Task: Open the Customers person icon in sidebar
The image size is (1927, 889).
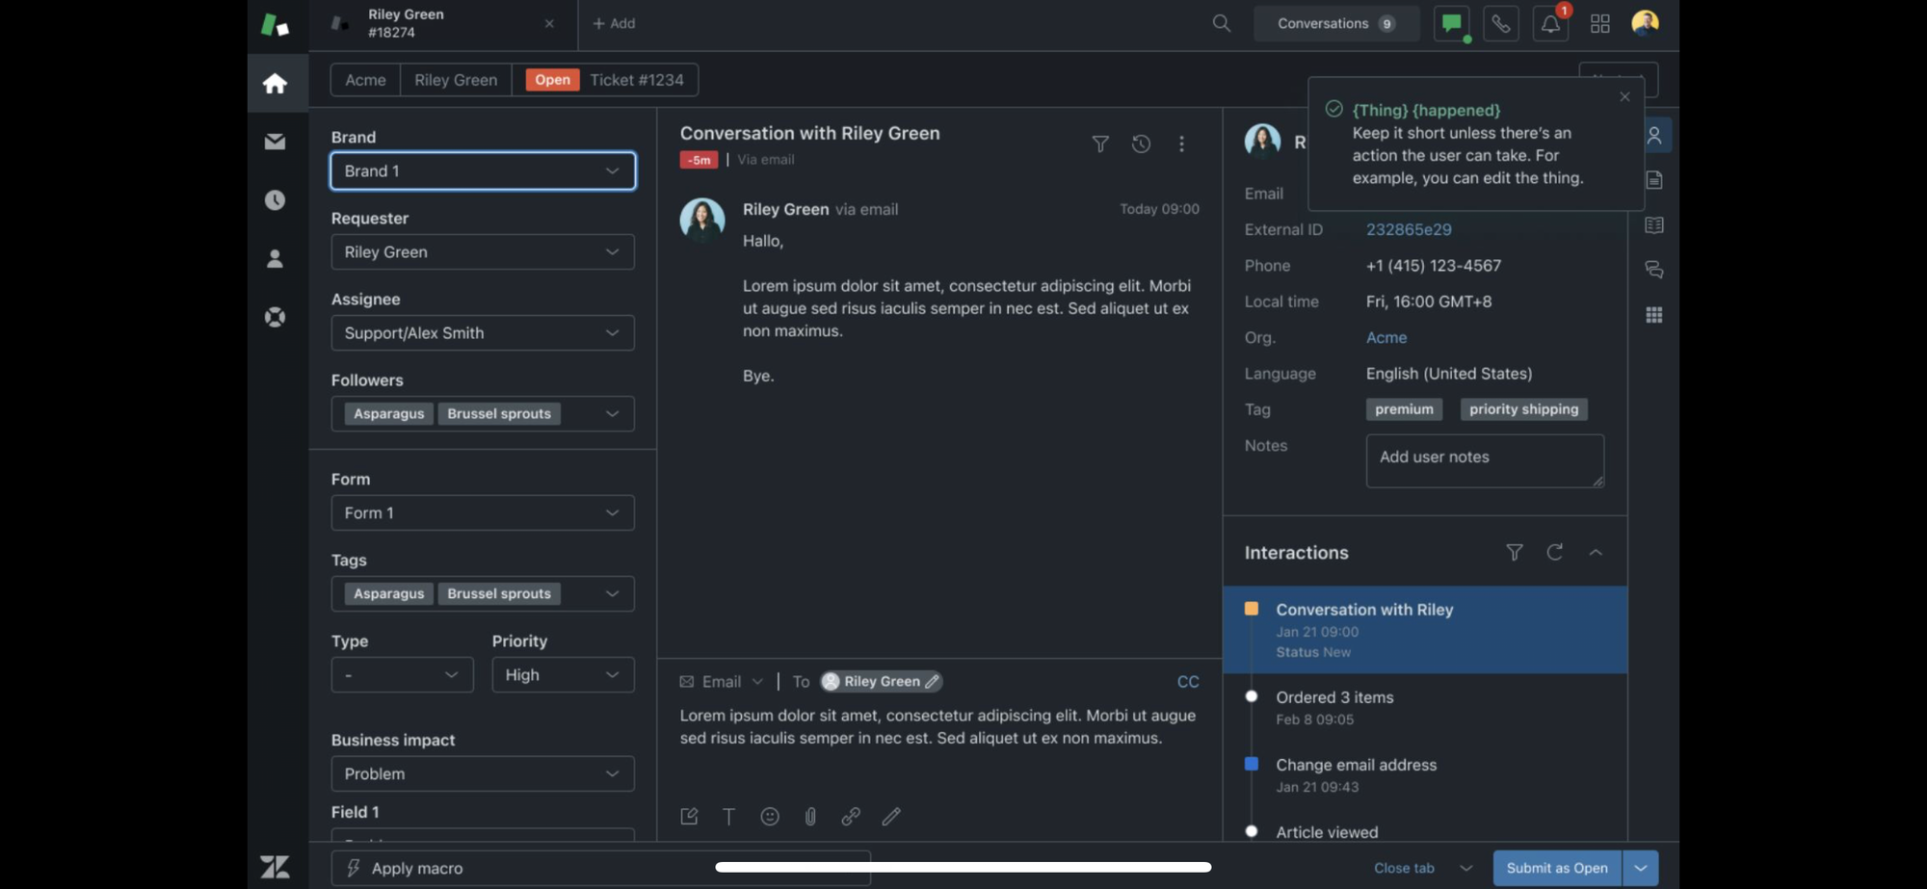Action: click(275, 259)
